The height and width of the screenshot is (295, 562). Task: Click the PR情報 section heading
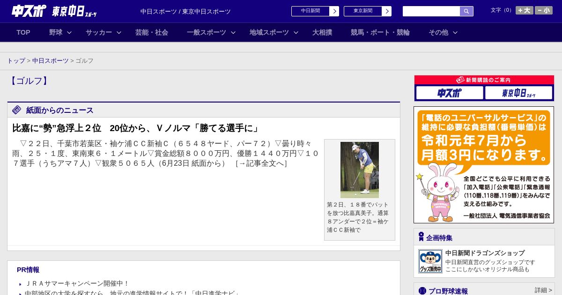click(28, 270)
